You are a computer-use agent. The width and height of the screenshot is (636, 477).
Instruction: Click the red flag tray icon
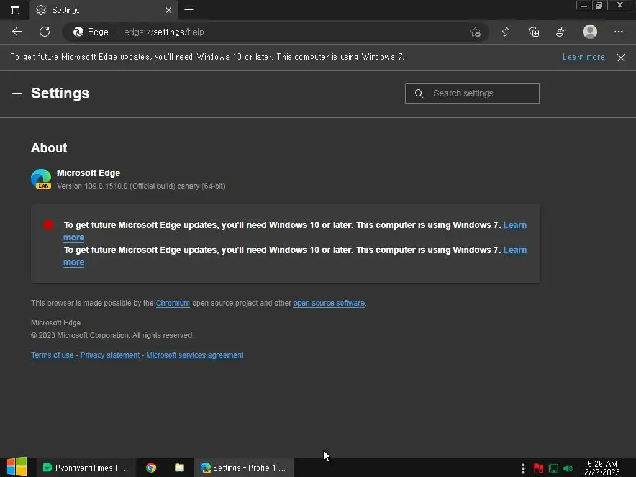pyautogui.click(x=538, y=468)
